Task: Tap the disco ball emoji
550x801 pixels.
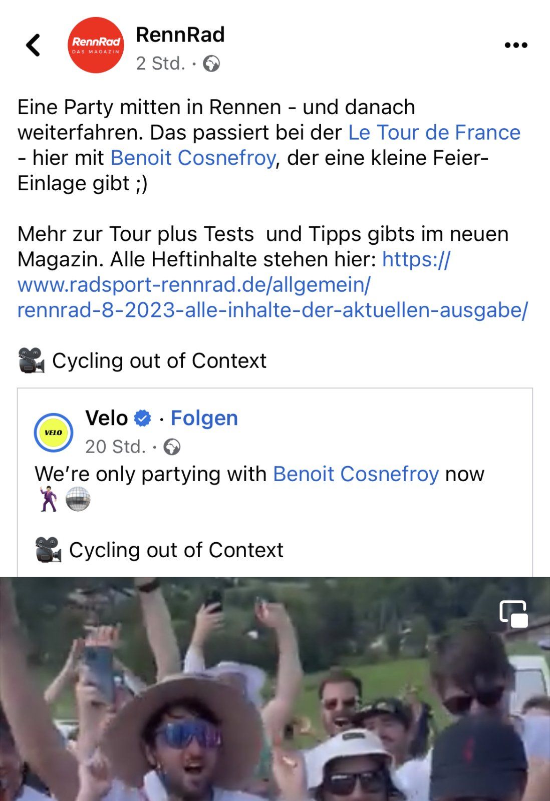Action: tap(78, 499)
